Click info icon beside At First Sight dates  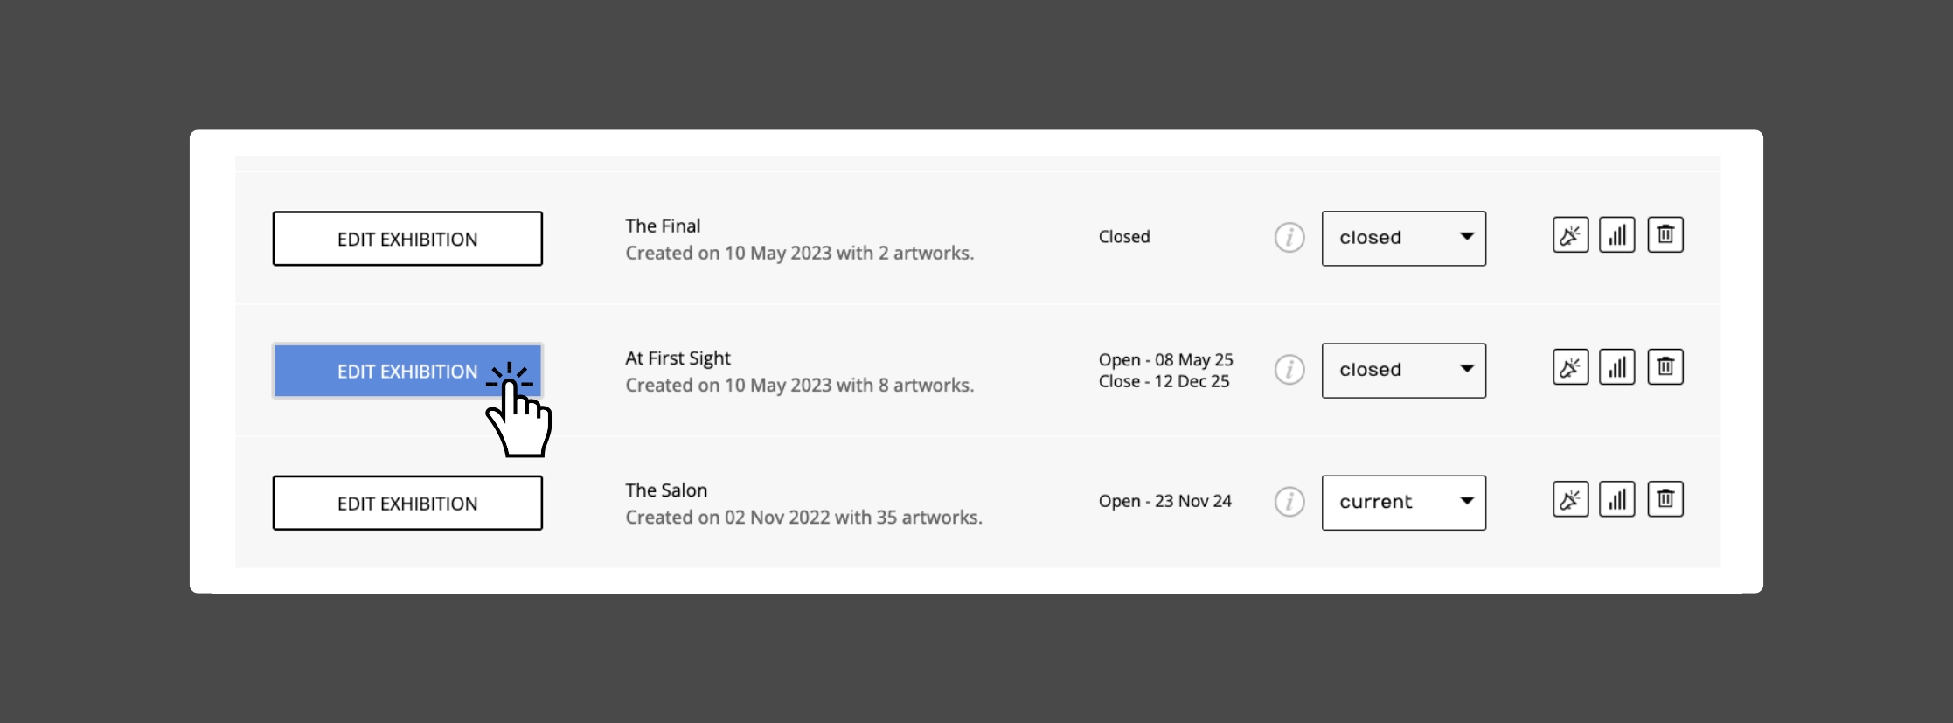coord(1289,370)
